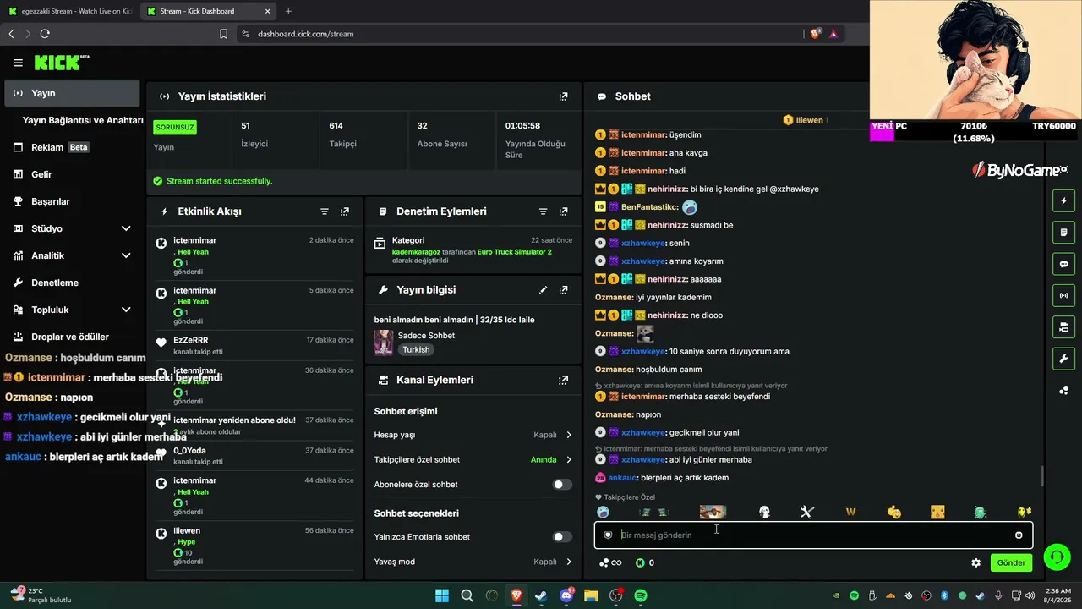Screen dimensions: 1082x609
Task: Click the three-dots icon below the wrench
Action: coord(1063,390)
